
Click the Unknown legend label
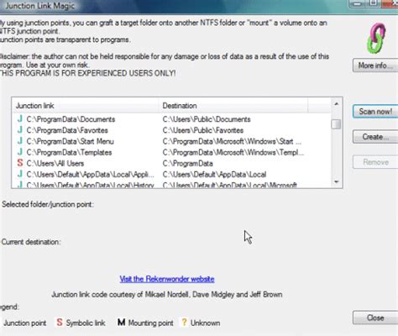(x=205, y=323)
